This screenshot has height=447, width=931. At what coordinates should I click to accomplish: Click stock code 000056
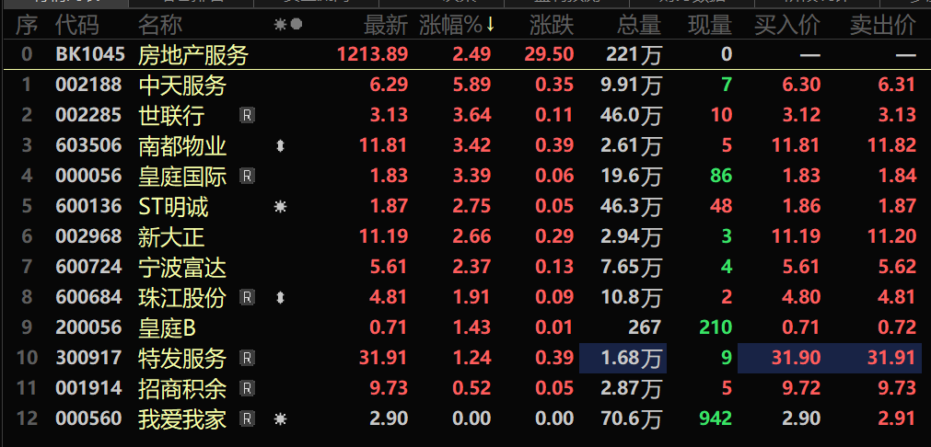pos(88,176)
